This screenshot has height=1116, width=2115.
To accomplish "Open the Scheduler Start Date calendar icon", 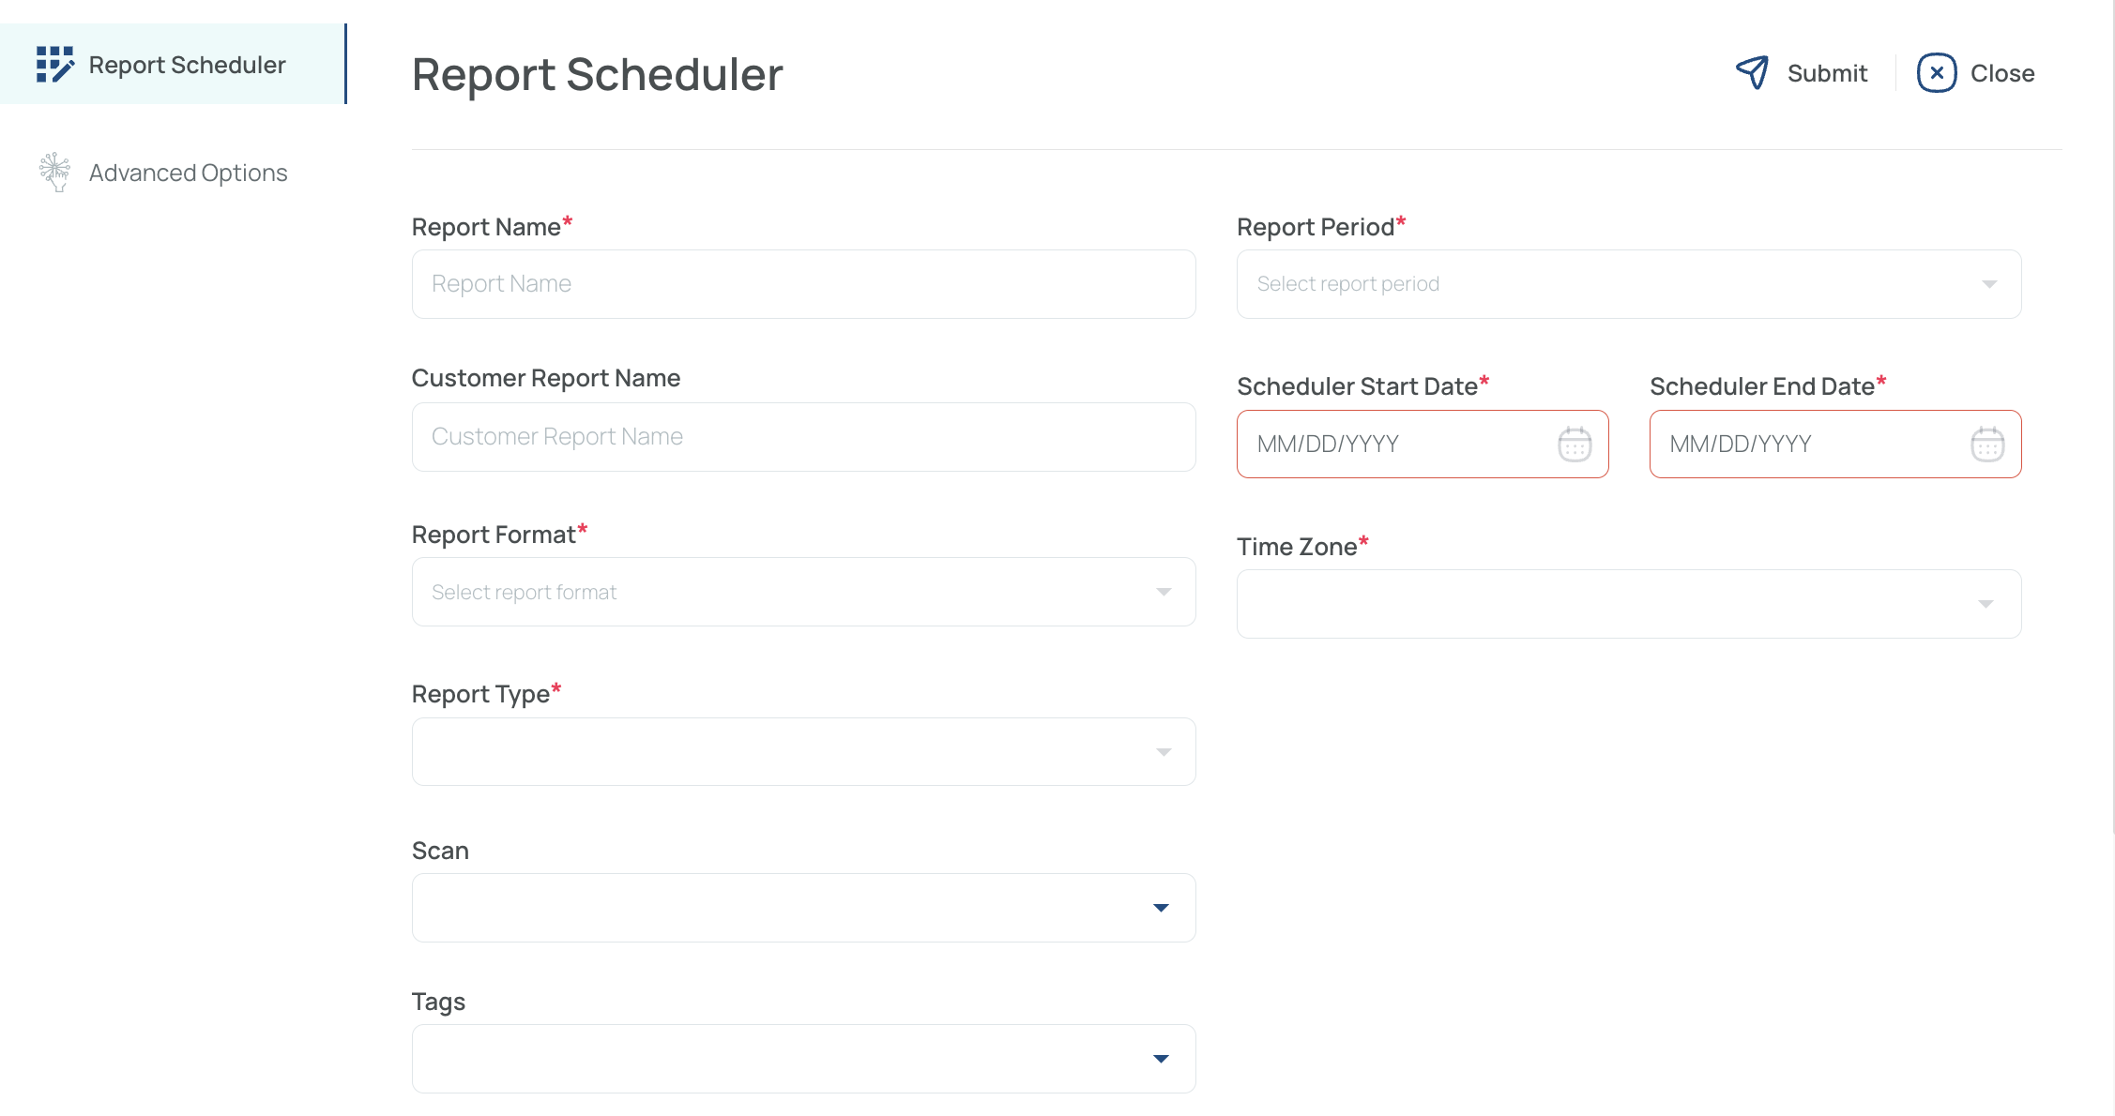I will [x=1575, y=444].
